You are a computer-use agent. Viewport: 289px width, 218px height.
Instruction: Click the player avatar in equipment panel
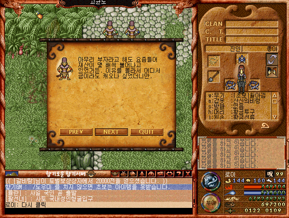242,79
